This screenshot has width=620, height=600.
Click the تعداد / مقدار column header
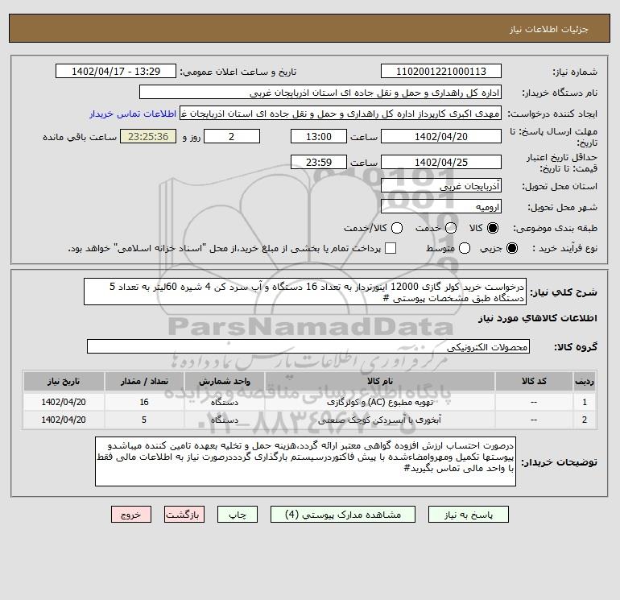coord(144,381)
